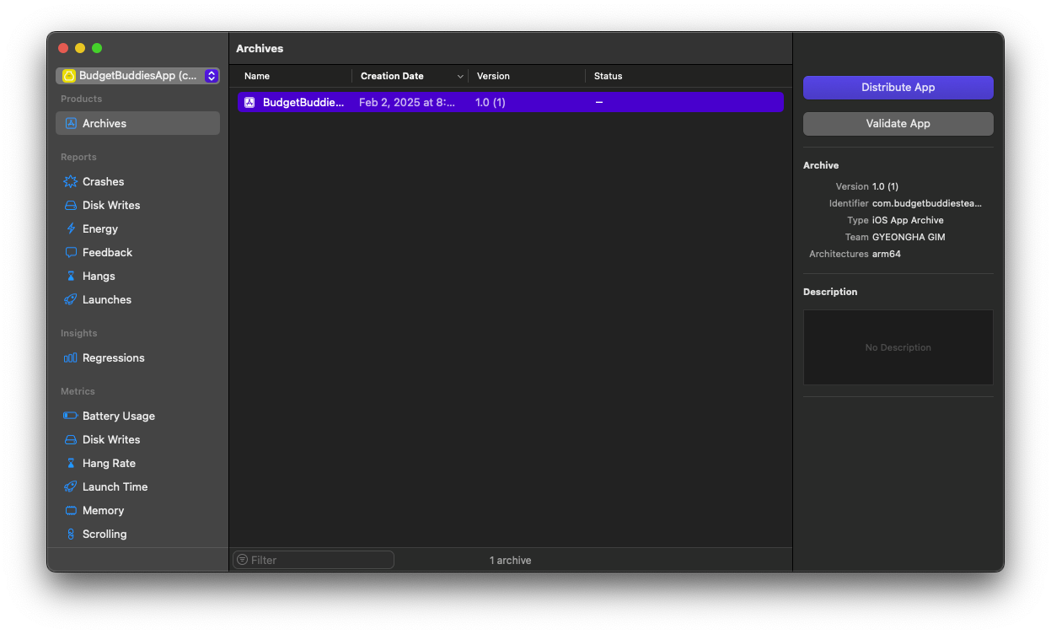This screenshot has height=634, width=1051.
Task: Open the BudgetBuddiesApp product selector dropdown
Action: [x=138, y=76]
